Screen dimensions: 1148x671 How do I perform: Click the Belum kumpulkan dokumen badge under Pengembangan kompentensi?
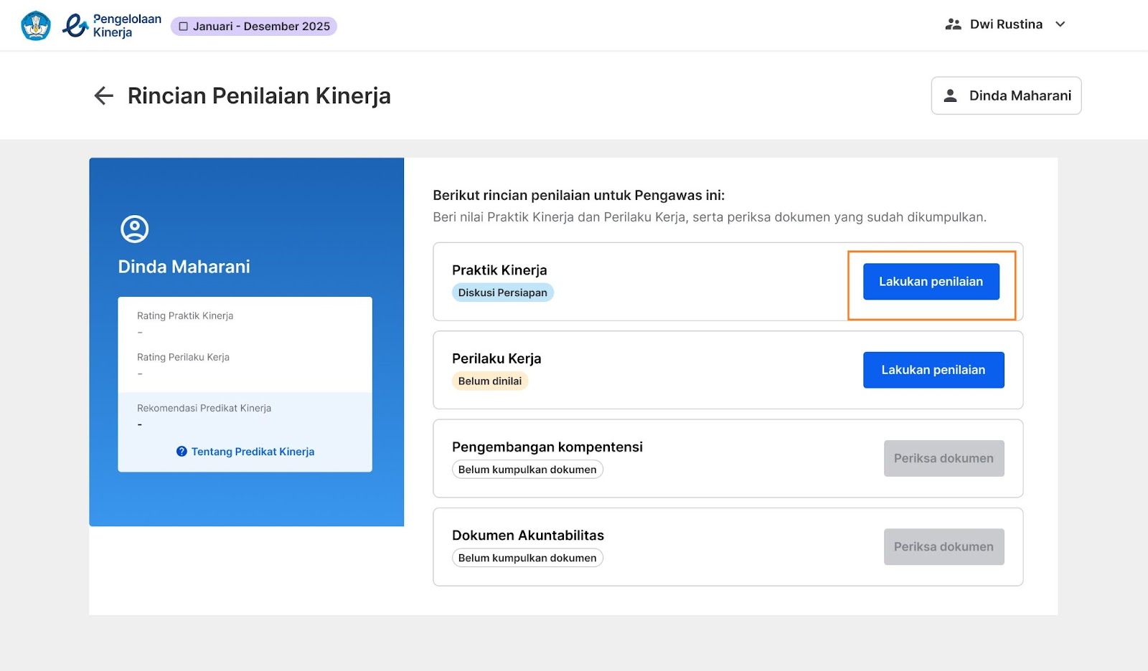527,470
